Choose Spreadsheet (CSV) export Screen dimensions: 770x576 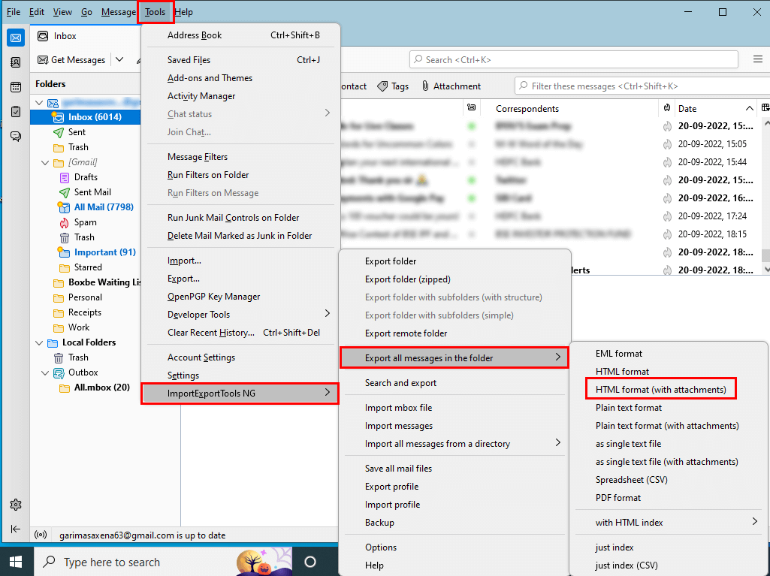pyautogui.click(x=669, y=480)
